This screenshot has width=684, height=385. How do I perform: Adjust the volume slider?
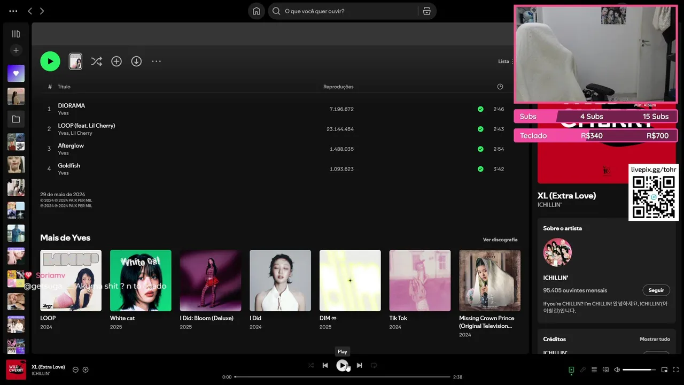[639, 369]
